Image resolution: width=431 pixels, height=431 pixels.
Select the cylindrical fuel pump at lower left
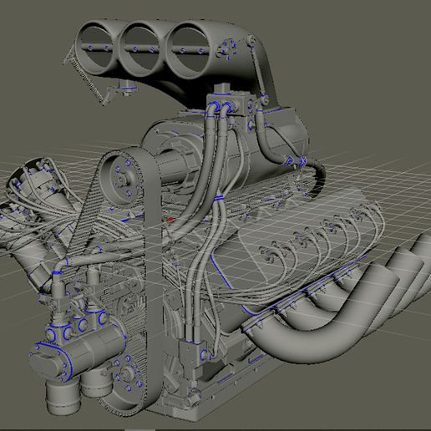79,354
